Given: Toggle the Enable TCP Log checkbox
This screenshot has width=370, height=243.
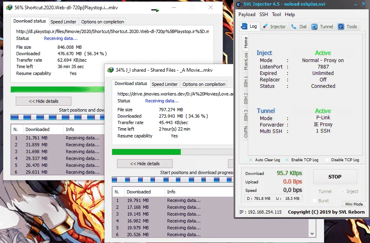Looking at the screenshot, I should tap(287, 160).
